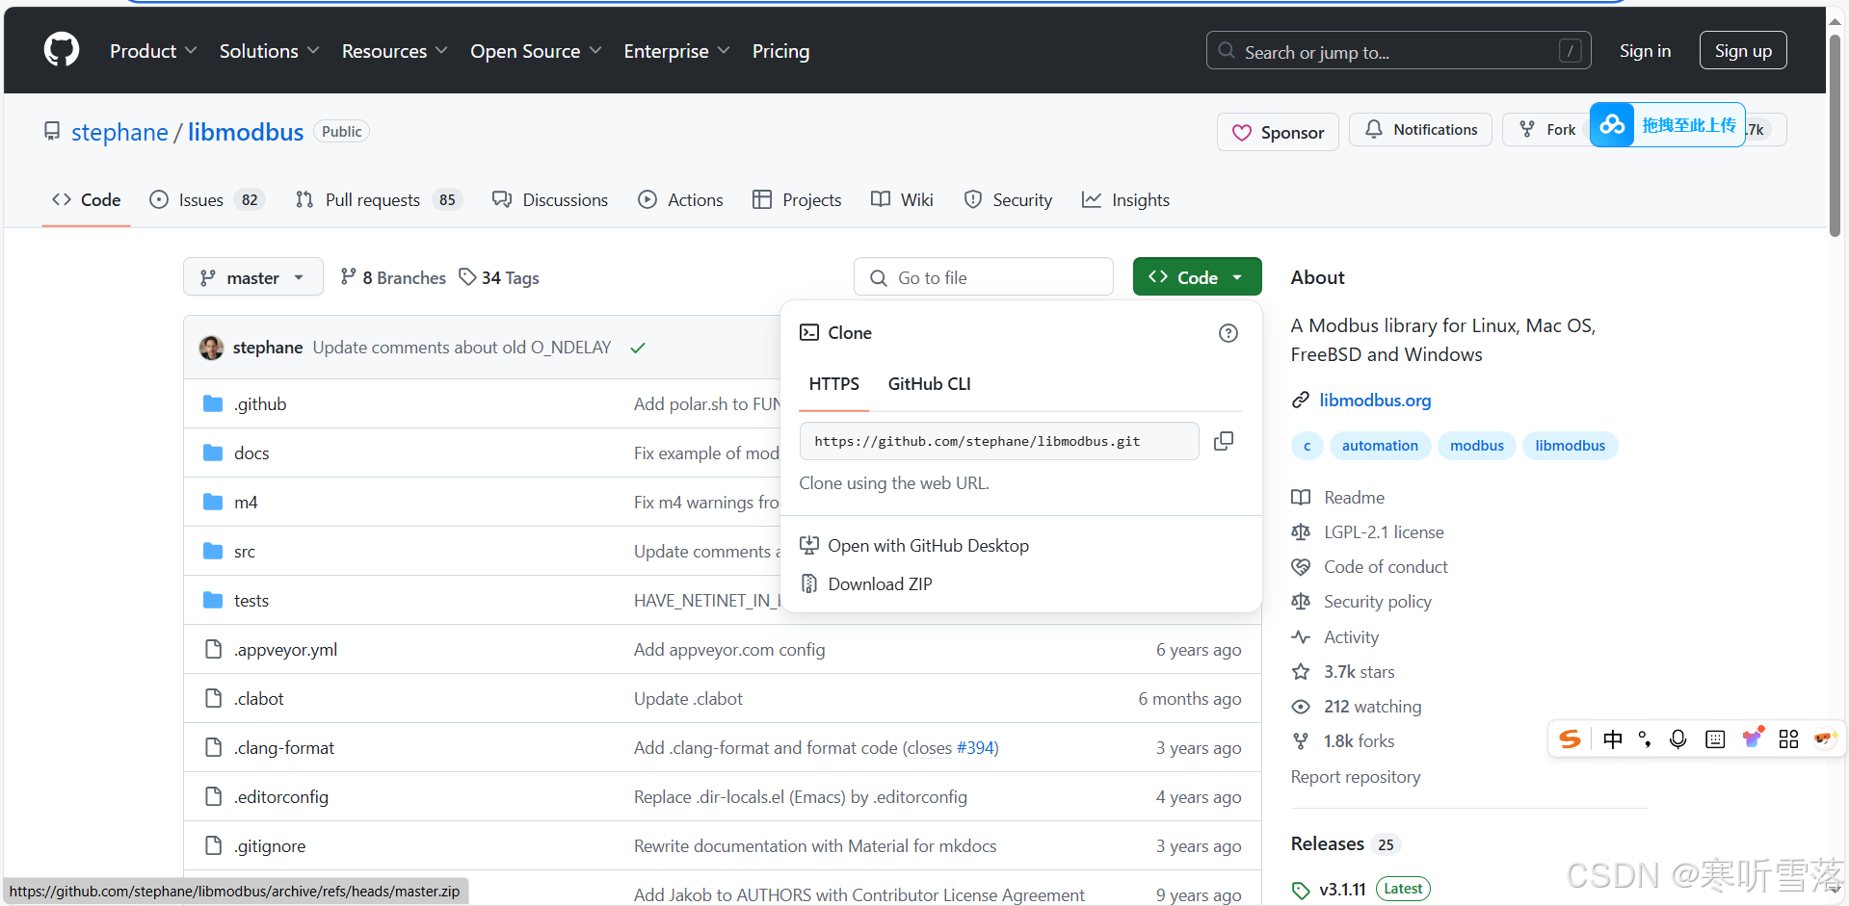Open the Insights tab
1849x906 pixels.
click(1125, 199)
